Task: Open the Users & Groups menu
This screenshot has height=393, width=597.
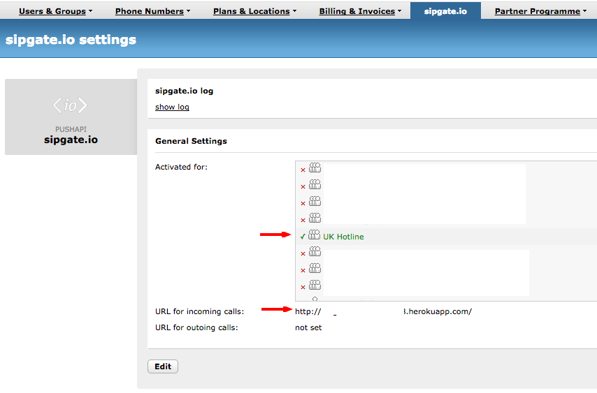Action: (x=52, y=11)
